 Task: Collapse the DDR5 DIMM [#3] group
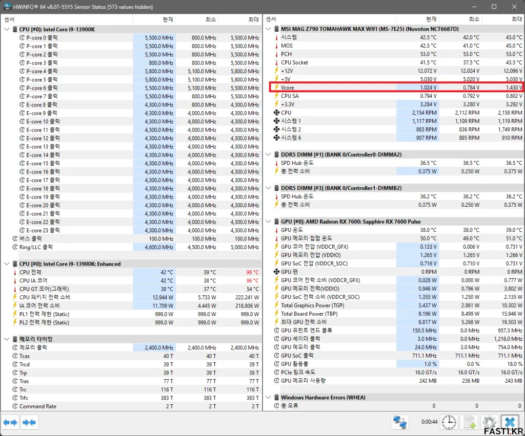tap(268, 188)
